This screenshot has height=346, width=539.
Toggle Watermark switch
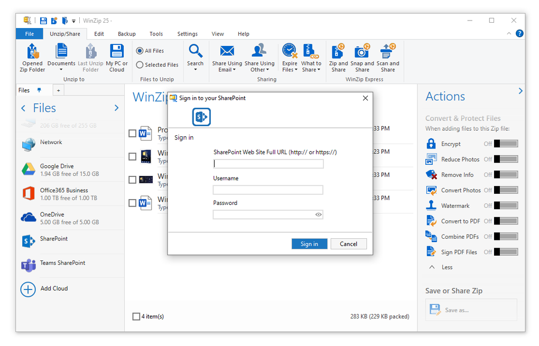pos(506,205)
